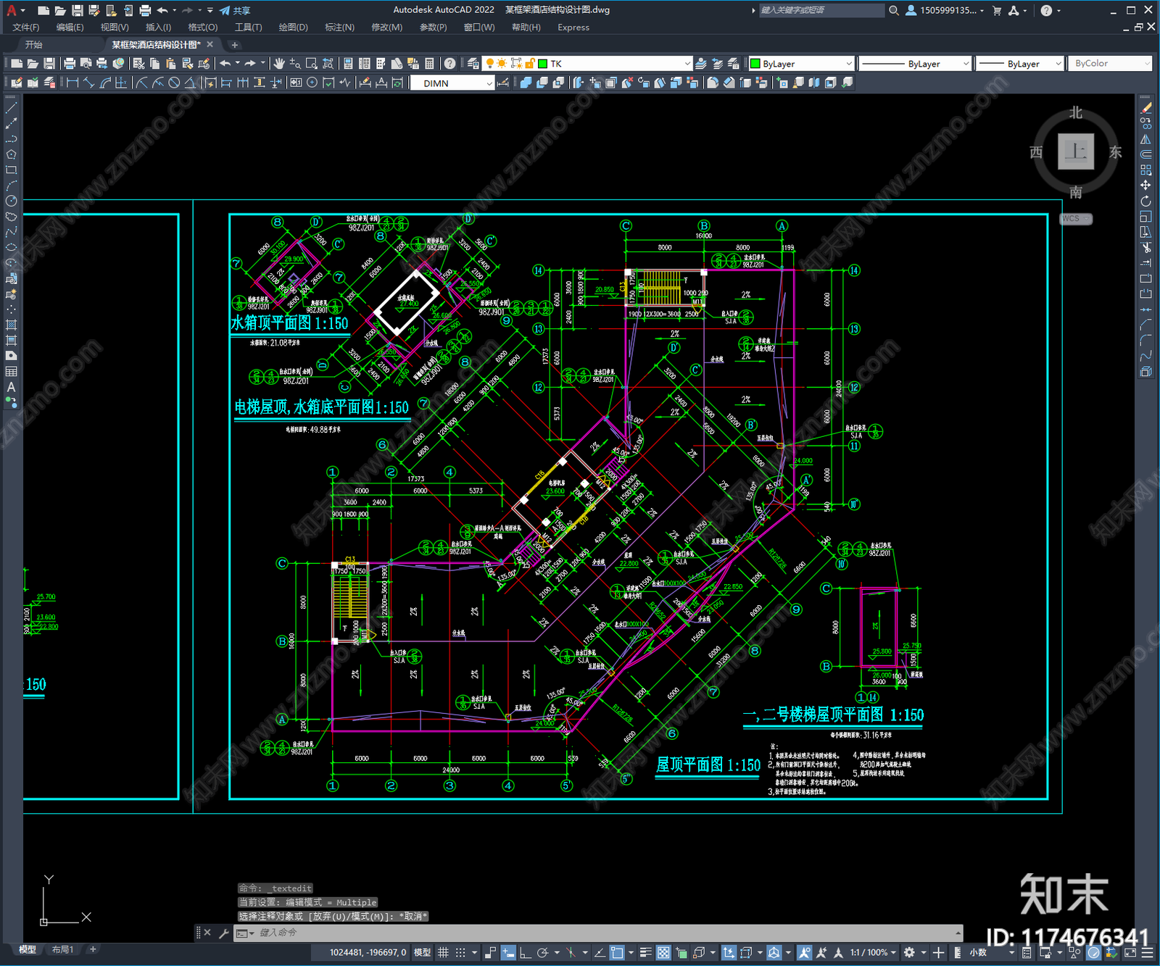Click the 模型 model tab

point(28,949)
